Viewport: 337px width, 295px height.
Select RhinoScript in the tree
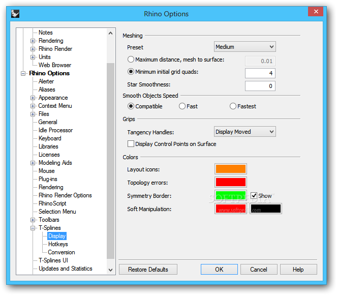click(x=52, y=203)
